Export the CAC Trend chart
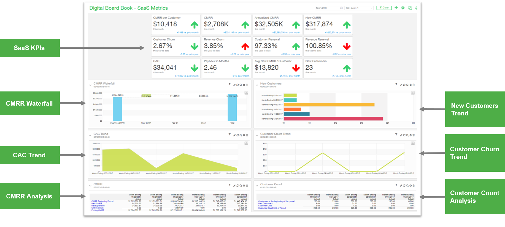This screenshot has height=227, width=505. [246, 143]
